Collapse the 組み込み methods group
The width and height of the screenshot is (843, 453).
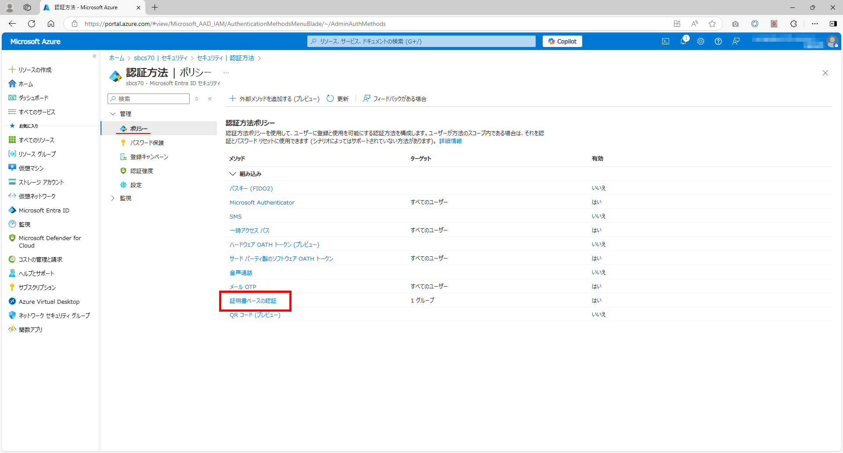[x=233, y=174]
